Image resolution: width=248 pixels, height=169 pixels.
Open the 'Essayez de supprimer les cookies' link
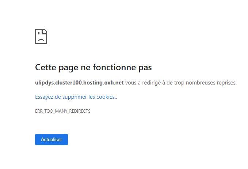pos(76,97)
